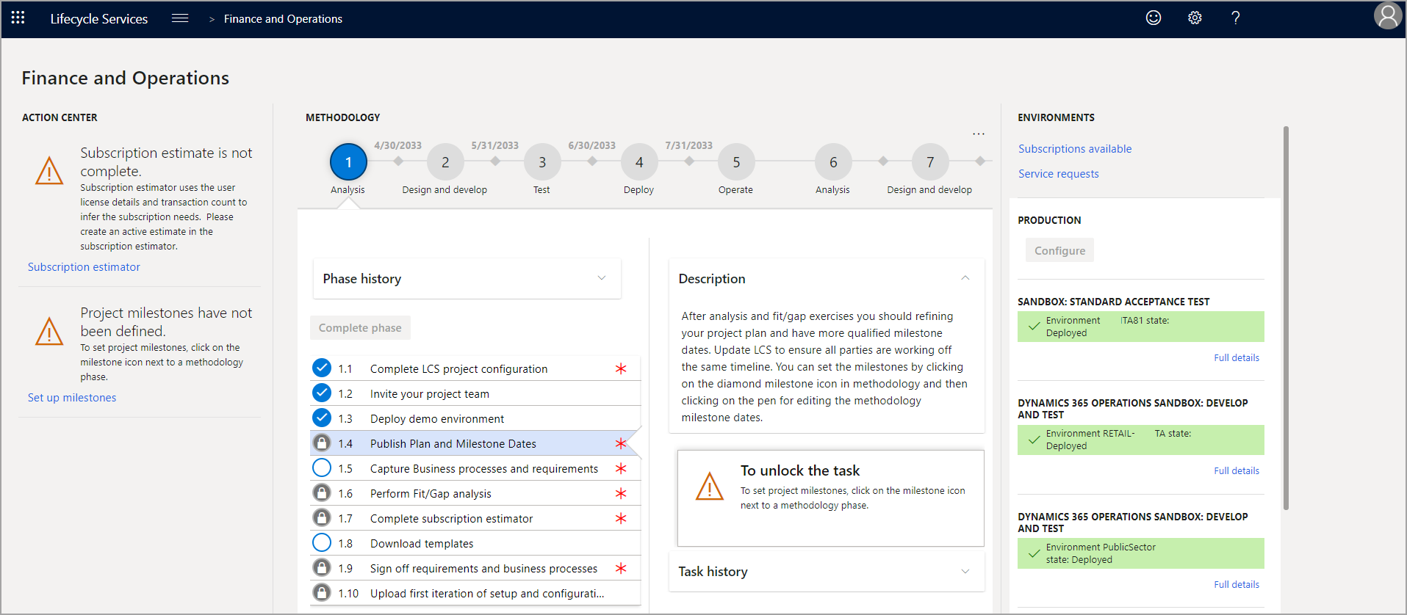Image resolution: width=1407 pixels, height=615 pixels.
Task: Open the Subscription estimator link
Action: point(84,267)
